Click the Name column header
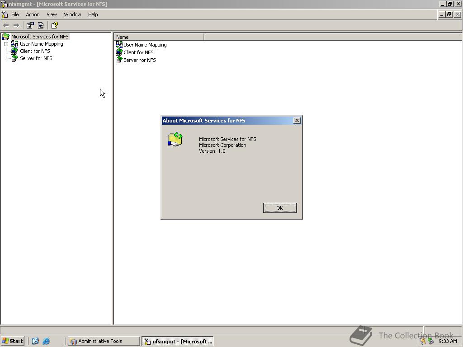Screen dimensions: 463x347 pos(159,37)
